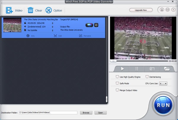Change video track selector for 00:09:09 320x240
The width and height of the screenshot is (178, 120).
tap(53, 23)
